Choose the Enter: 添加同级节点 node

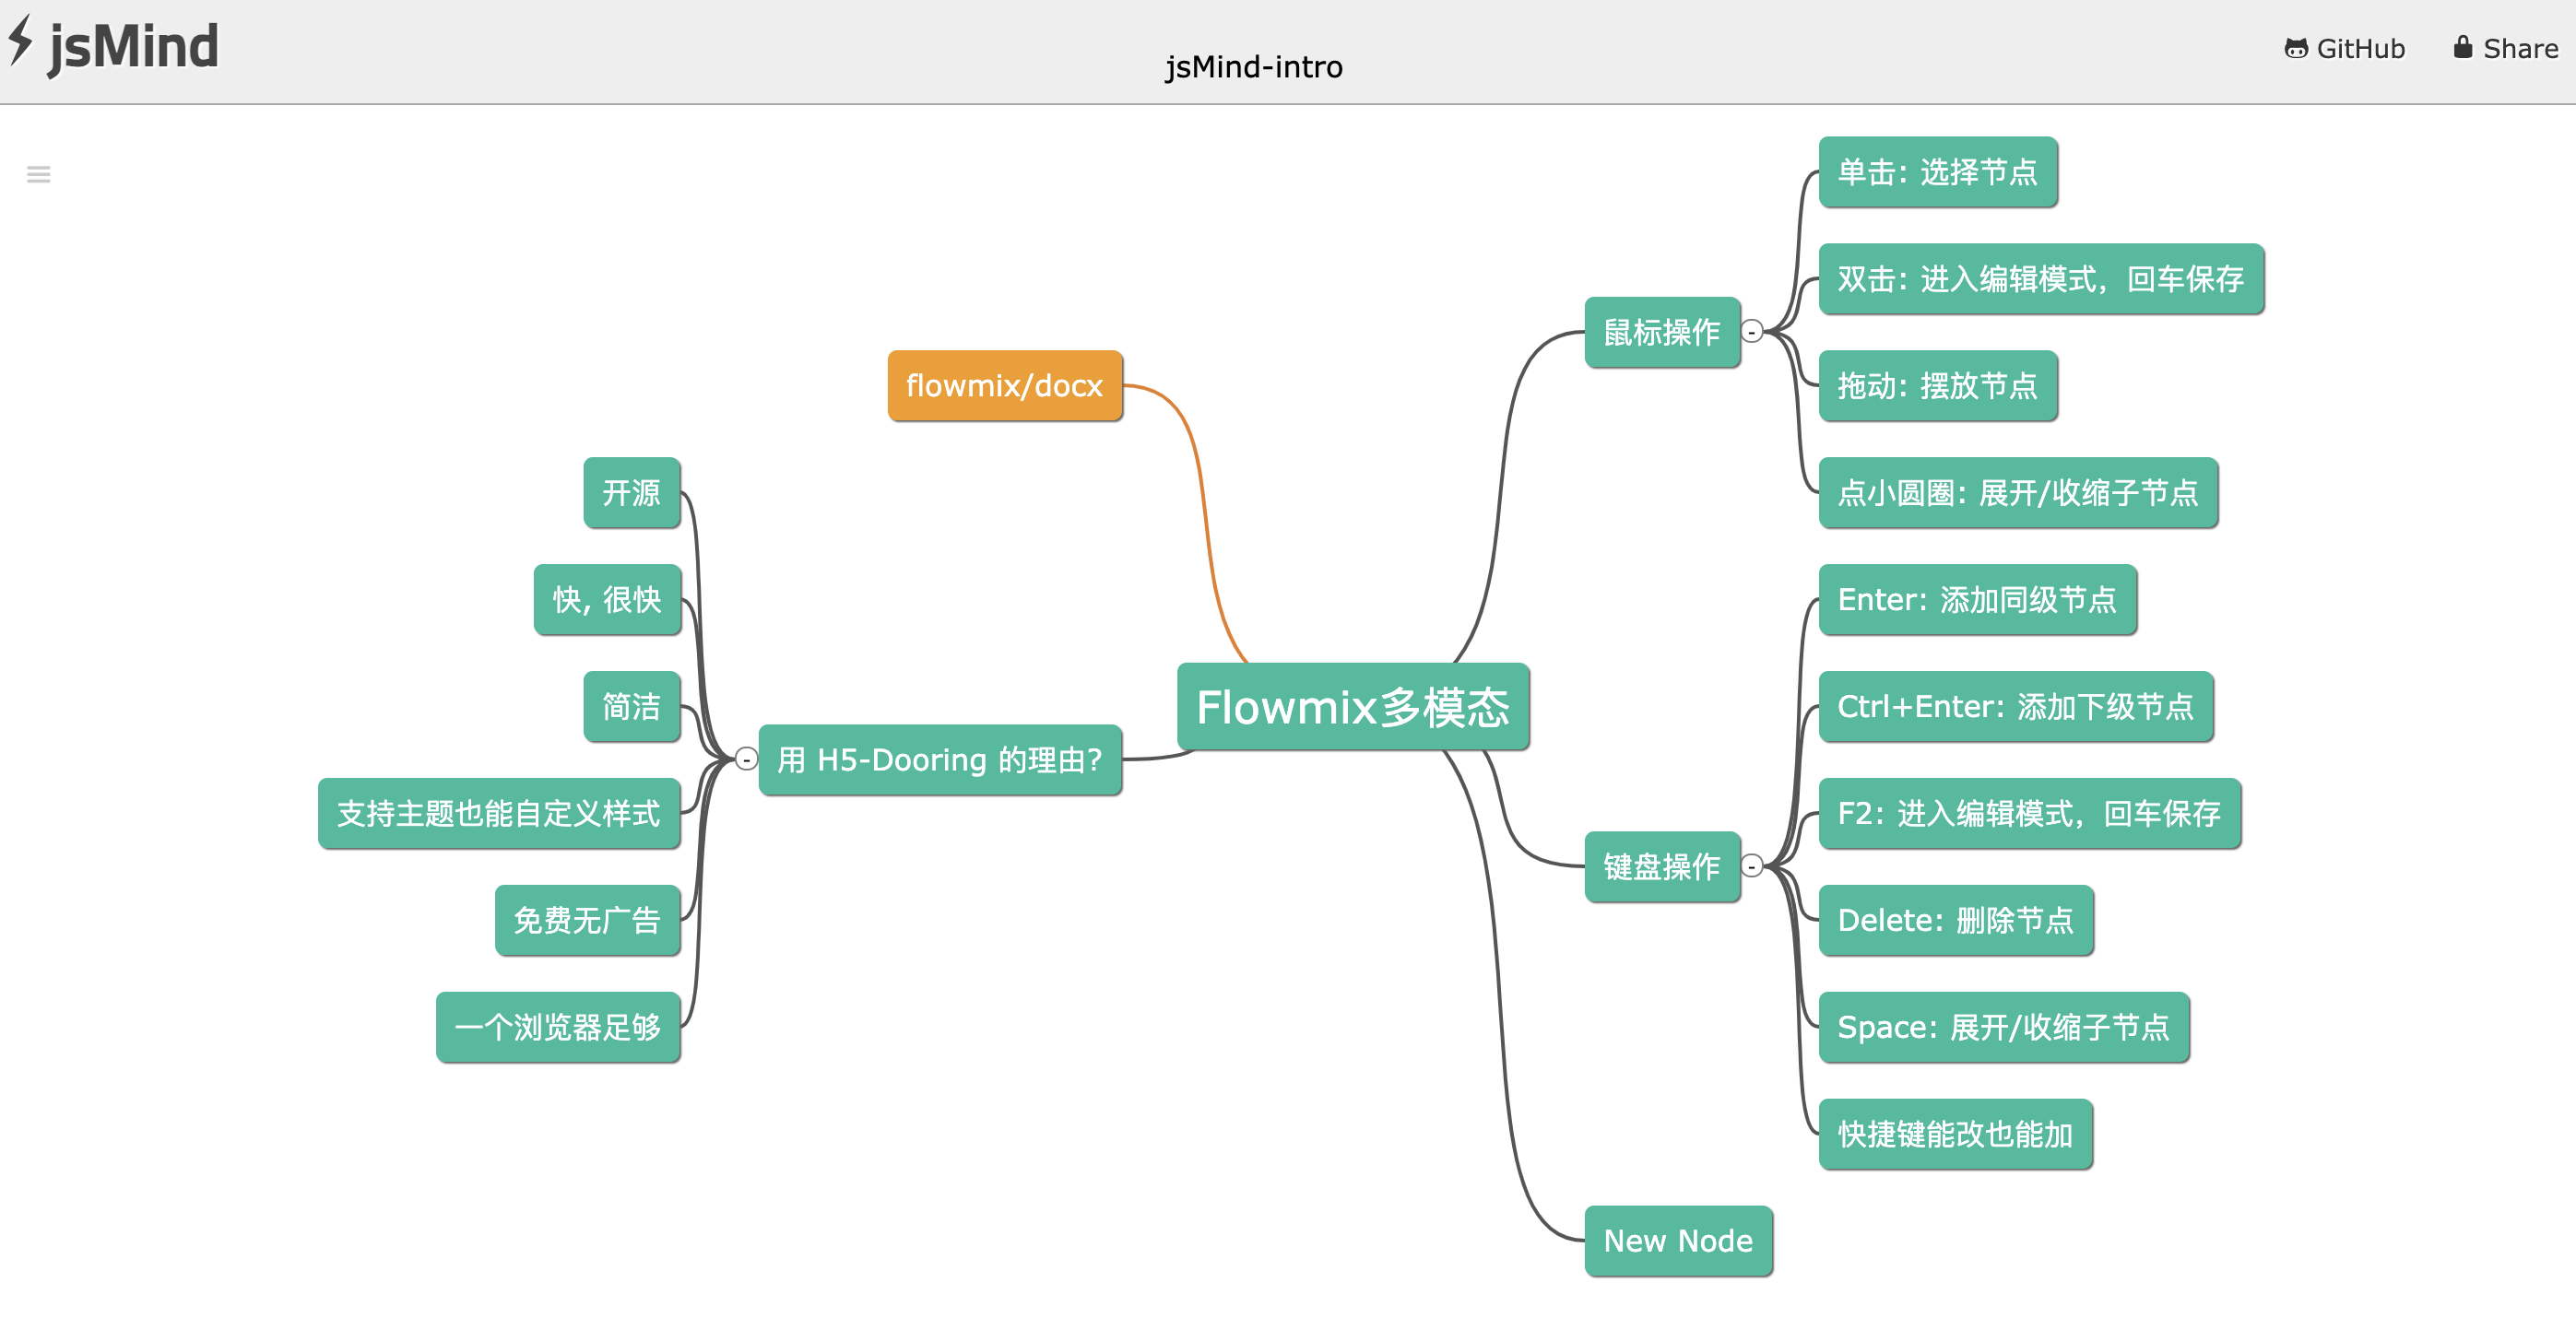point(1976,600)
